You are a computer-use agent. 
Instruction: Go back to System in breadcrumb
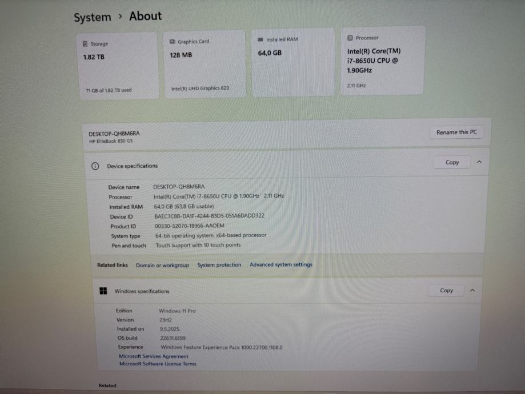93,17
